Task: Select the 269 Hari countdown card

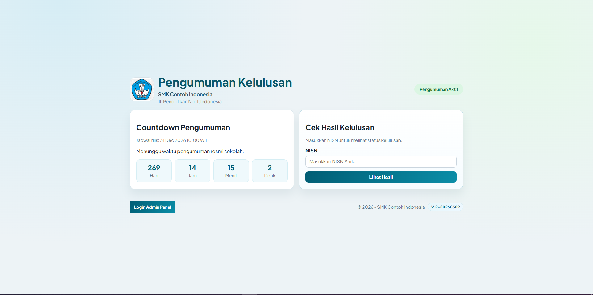Action: tap(154, 171)
